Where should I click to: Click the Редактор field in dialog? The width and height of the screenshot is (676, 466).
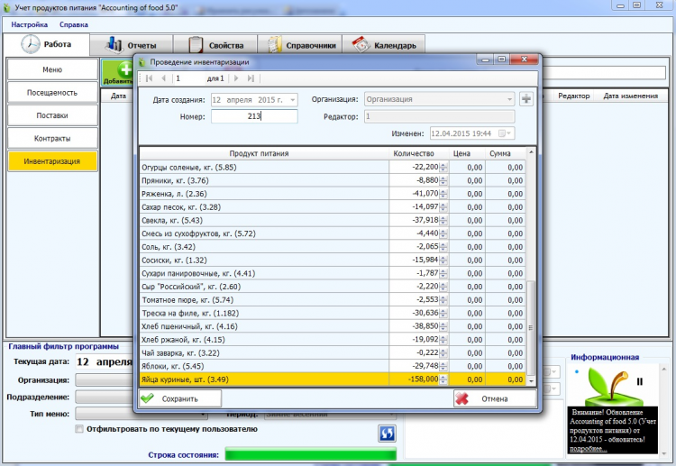[x=439, y=116]
